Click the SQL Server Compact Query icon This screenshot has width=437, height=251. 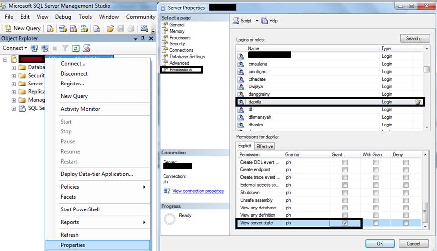click(97, 28)
